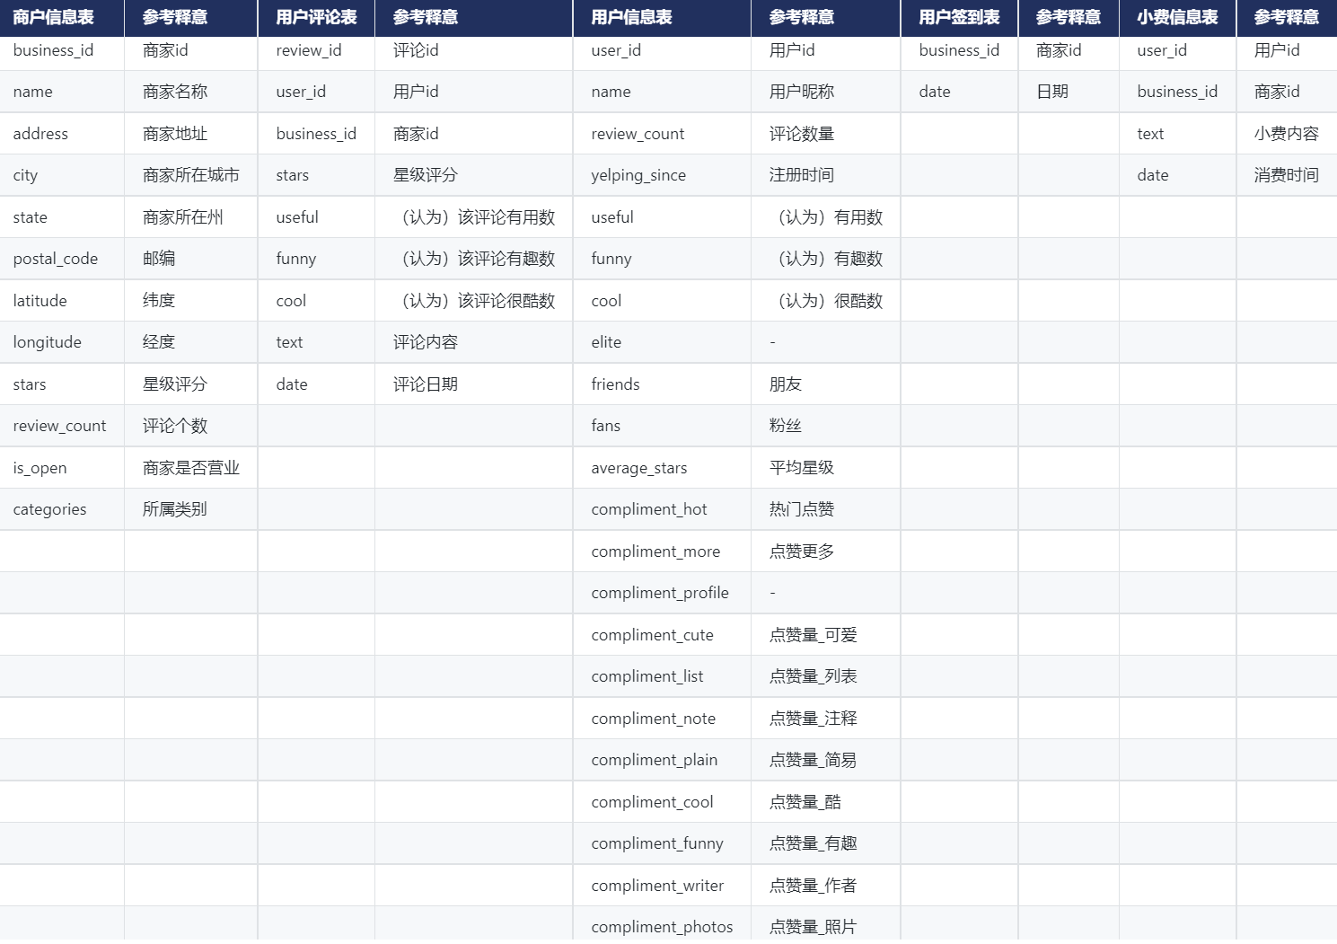1337x944 pixels.
Task: Select the 评论id description cell
Action: 473,50
